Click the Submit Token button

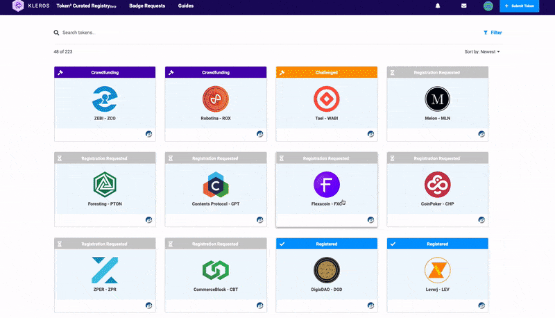tap(519, 6)
